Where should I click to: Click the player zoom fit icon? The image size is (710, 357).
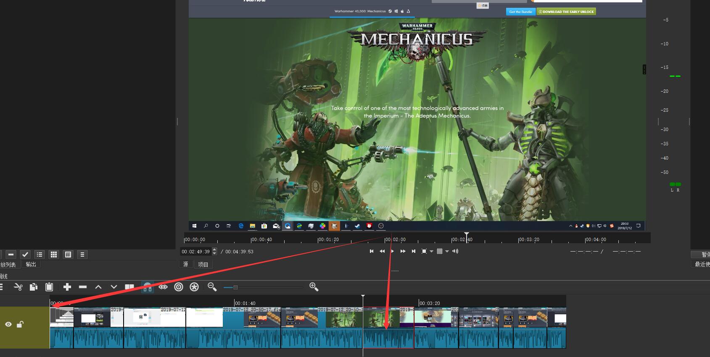point(424,251)
